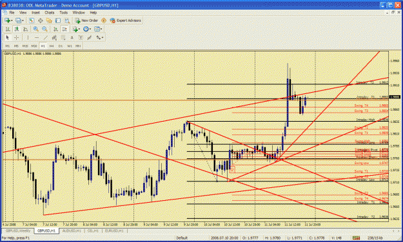Click the current price marker on price scale
This screenshot has width=403, height=242.
[395, 97]
